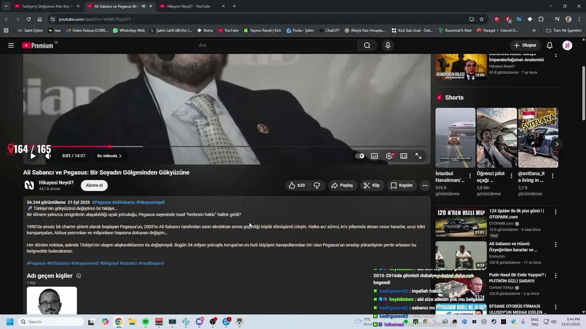586x329 pixels.
Task: Open the YouTube guide hamburger menu
Action: (11, 45)
